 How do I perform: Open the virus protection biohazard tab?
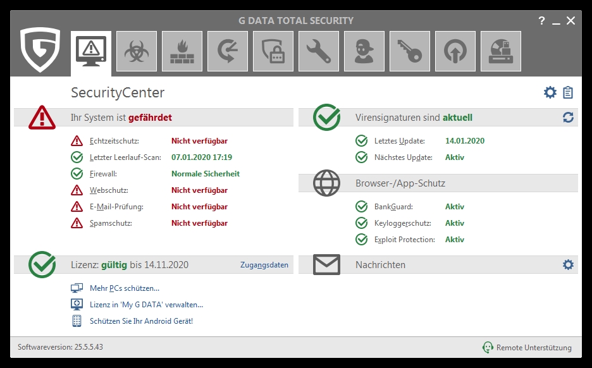137,51
